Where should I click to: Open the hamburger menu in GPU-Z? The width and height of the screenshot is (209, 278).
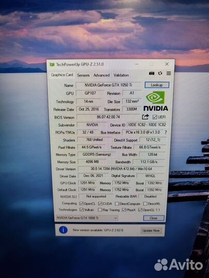pos(169,73)
